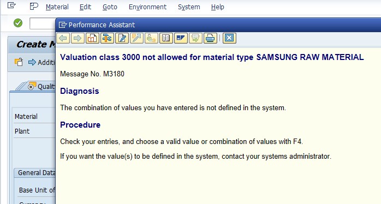Open Technical Information hammer-wrench icon
381x204 pixels.
107,38
